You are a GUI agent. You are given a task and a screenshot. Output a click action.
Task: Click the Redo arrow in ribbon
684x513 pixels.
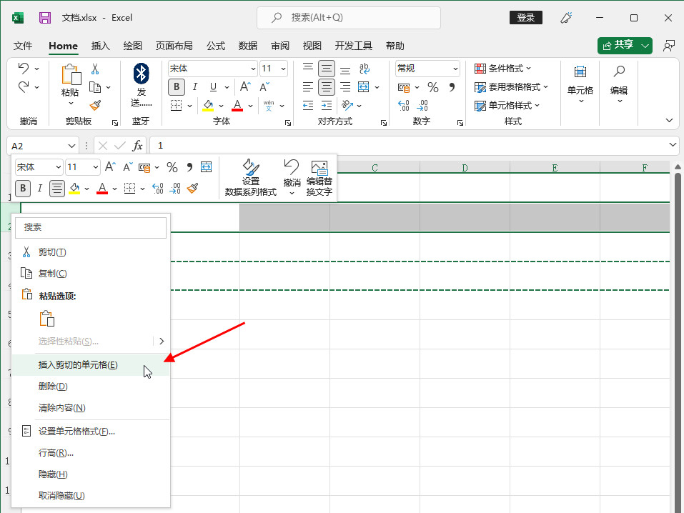tap(24, 86)
